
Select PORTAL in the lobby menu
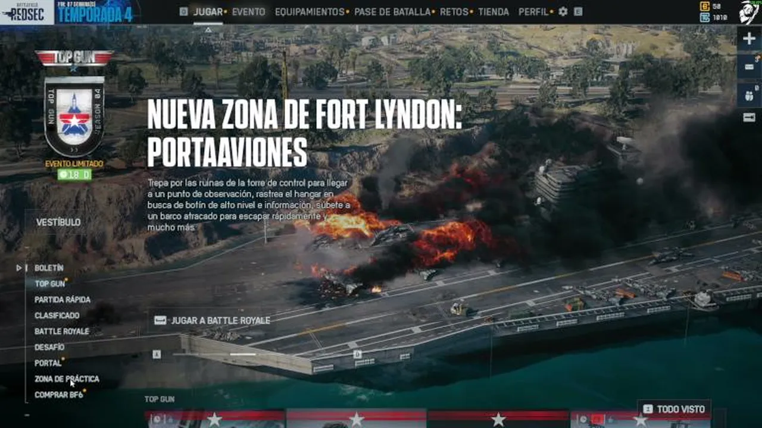click(48, 363)
